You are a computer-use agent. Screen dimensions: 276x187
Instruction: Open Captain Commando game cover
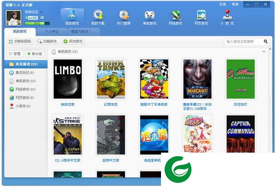tap(241, 134)
